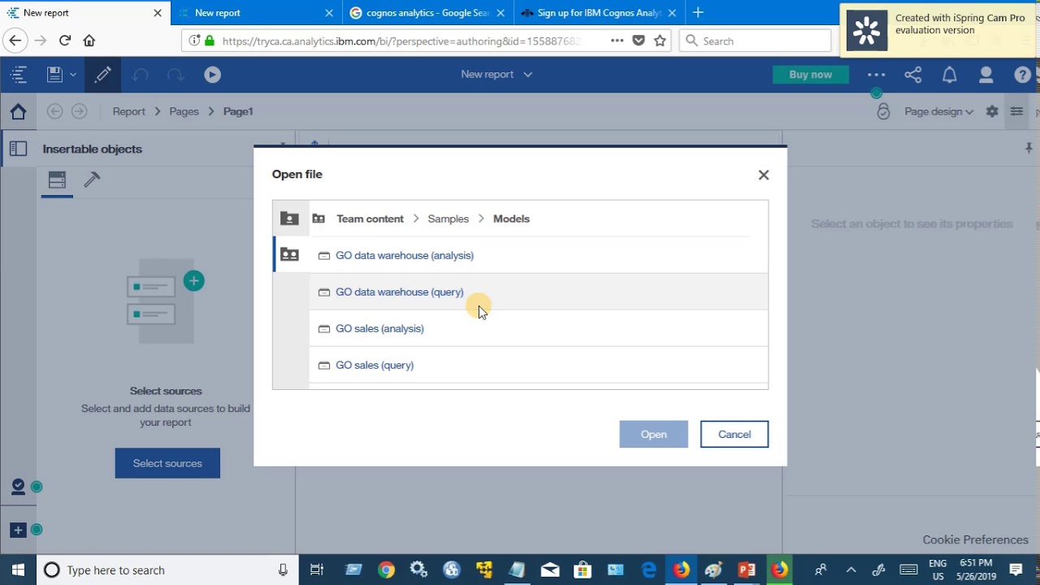Open a new browser tab

tap(698, 13)
